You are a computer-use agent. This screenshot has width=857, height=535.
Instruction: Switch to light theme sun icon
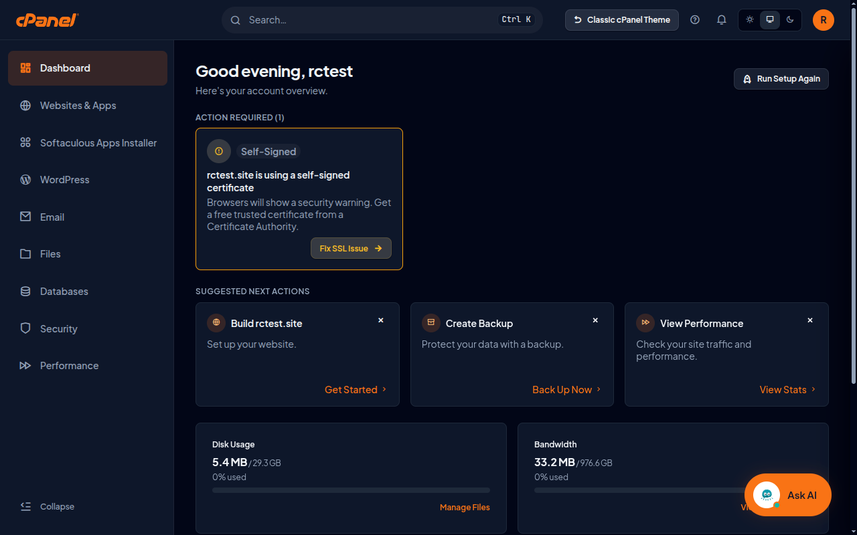750,20
